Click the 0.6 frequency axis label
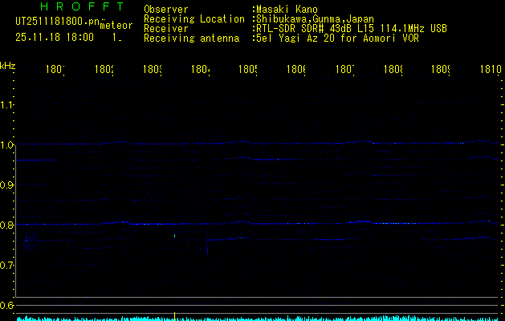The width and height of the screenshot is (505, 321). tap(7, 306)
